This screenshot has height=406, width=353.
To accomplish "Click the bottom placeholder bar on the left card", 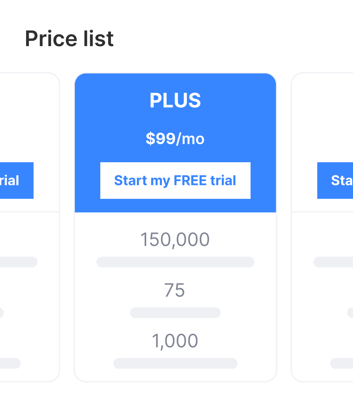I will click(10, 363).
